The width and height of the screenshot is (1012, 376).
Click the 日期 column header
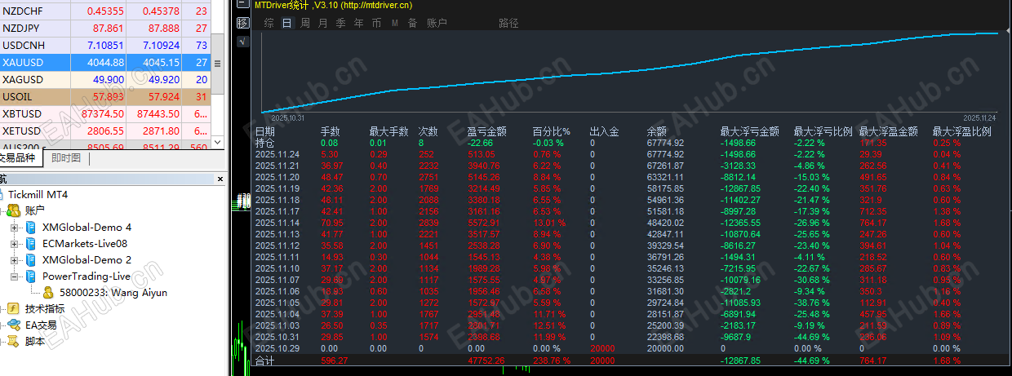click(x=265, y=131)
